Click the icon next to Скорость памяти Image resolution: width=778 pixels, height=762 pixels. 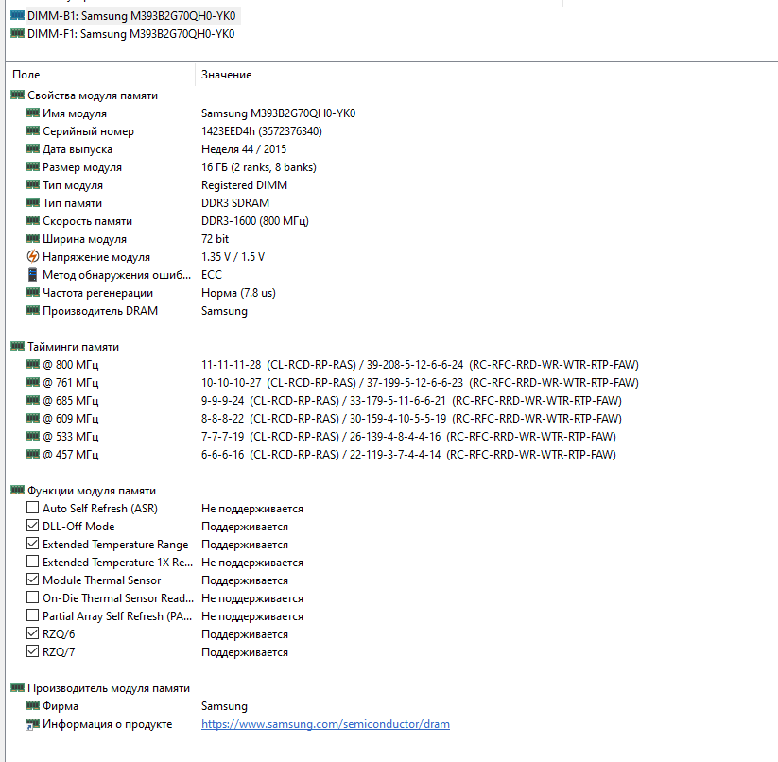[x=33, y=220]
